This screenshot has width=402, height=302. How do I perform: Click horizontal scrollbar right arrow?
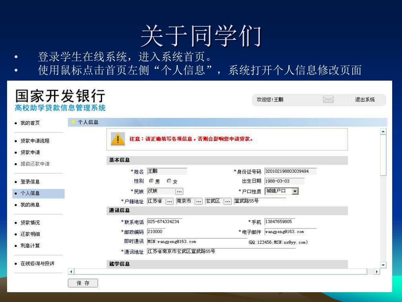(x=377, y=271)
